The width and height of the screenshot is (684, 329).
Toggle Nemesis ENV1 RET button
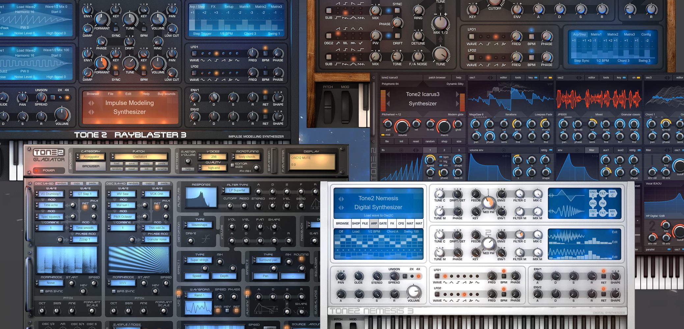(x=603, y=277)
